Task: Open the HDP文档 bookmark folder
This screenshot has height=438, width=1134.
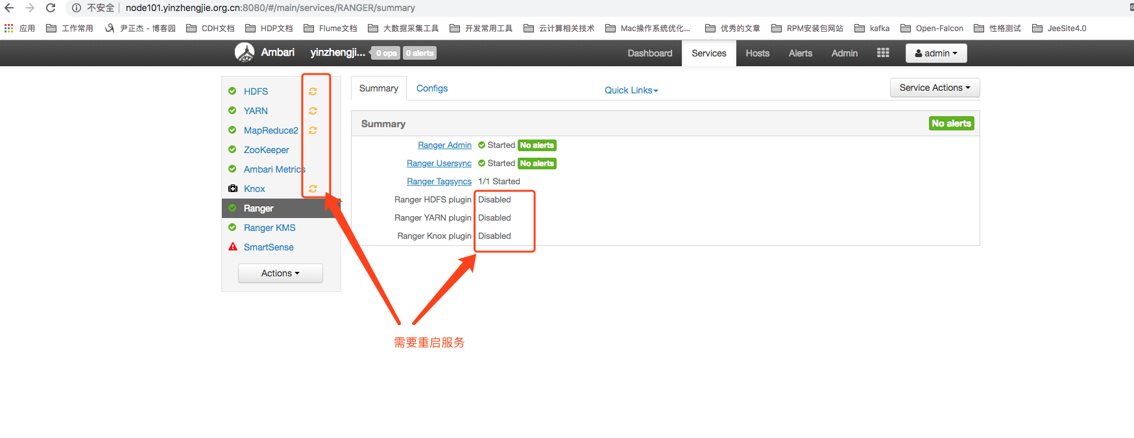Action: pos(269,28)
